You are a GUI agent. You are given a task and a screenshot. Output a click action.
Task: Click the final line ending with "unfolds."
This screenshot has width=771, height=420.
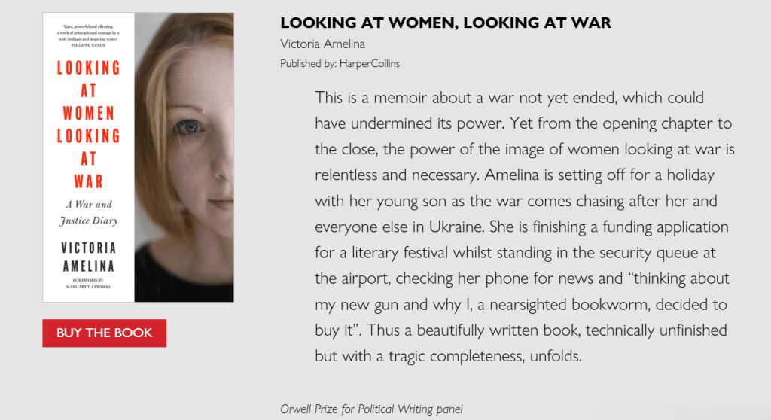coord(448,356)
